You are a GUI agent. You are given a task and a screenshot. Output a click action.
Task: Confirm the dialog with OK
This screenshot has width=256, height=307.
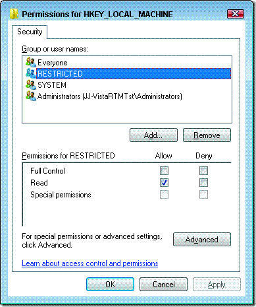(110, 285)
